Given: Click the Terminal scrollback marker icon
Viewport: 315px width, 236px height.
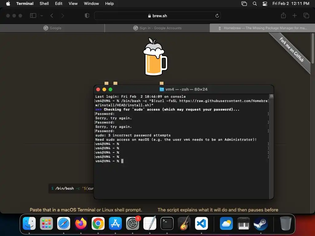Looking at the screenshot, I should [271, 96].
